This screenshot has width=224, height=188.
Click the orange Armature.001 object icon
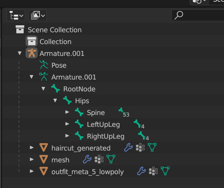31,53
